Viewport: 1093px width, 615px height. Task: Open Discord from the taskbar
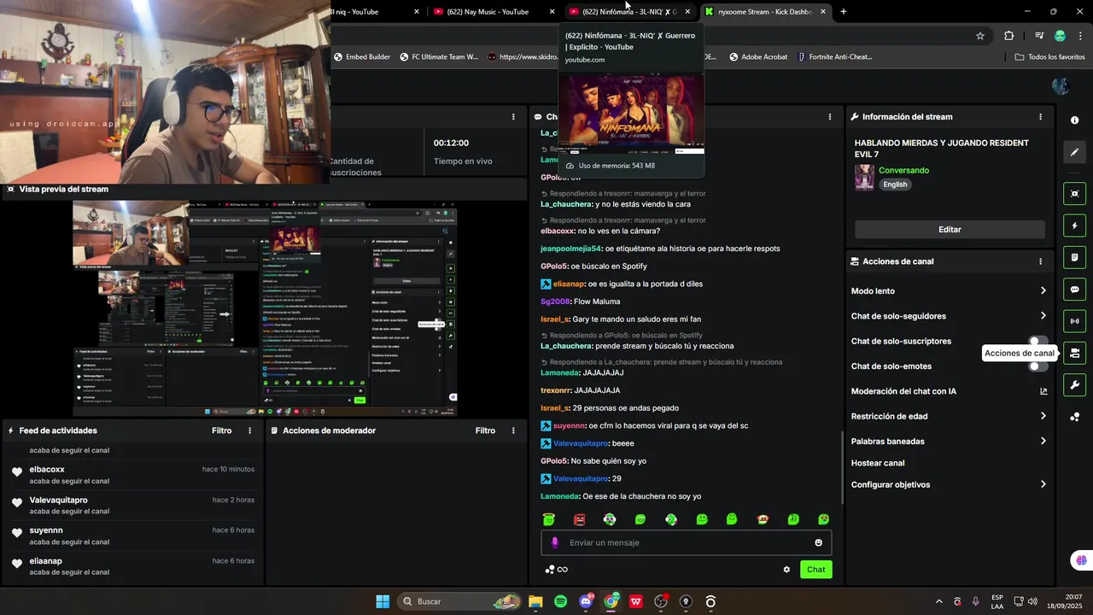(x=586, y=601)
